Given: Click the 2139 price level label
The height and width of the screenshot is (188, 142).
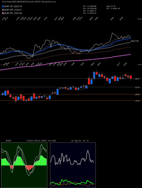Looking at the screenshot, I should click(137, 88).
